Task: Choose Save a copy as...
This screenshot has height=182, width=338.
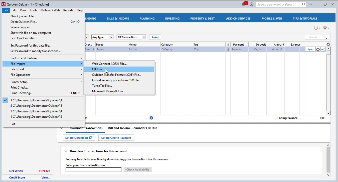Action: pyautogui.click(x=43, y=27)
